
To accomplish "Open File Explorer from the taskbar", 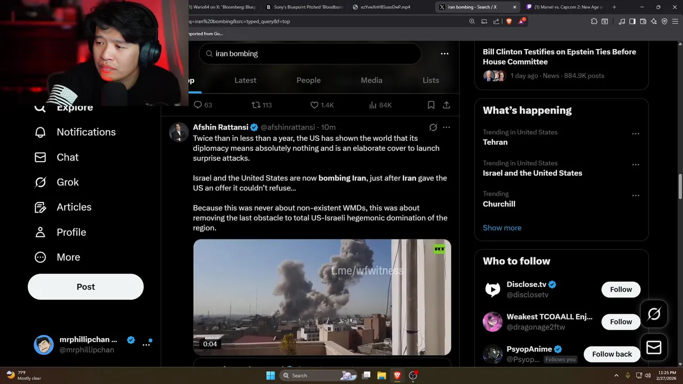I will (x=382, y=375).
